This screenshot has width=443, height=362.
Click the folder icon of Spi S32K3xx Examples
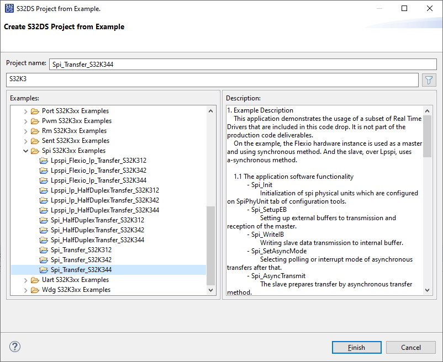[x=35, y=150]
